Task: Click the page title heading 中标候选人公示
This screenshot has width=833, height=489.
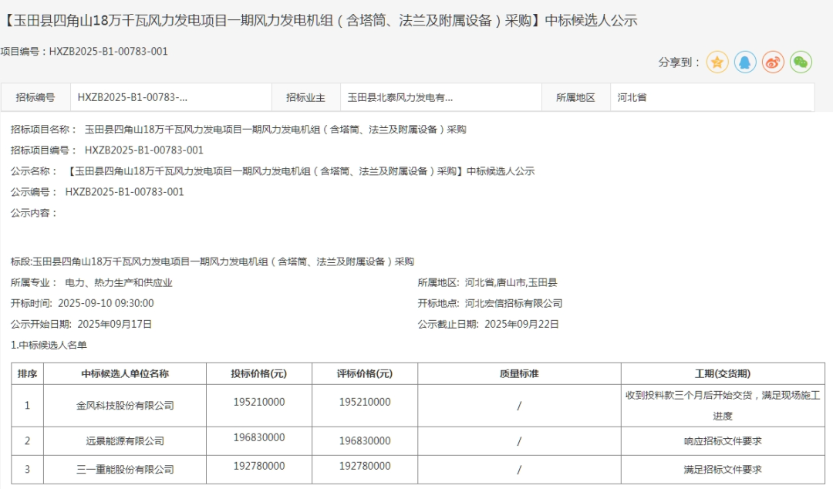Action: (321, 21)
